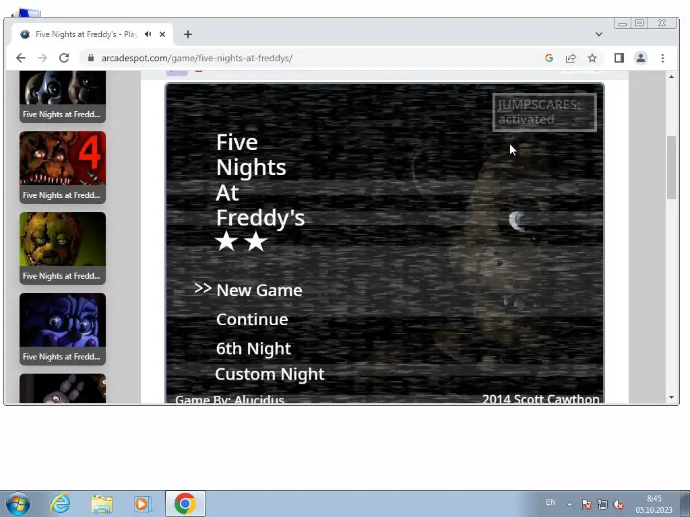This screenshot has width=690, height=517.
Task: Select Five Nights at Freddy's browser tab
Action: [x=92, y=34]
